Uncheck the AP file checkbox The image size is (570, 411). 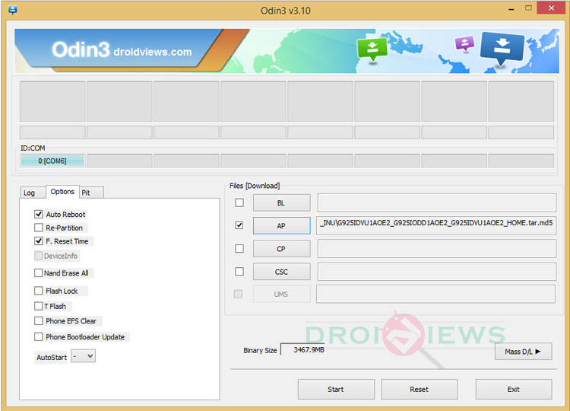click(x=239, y=225)
